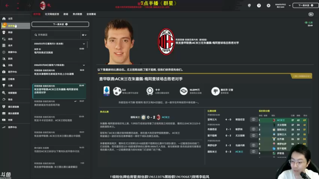Open the 动态 dynamics sidebar icon
This screenshot has height=179, width=319.
pos(4,39)
